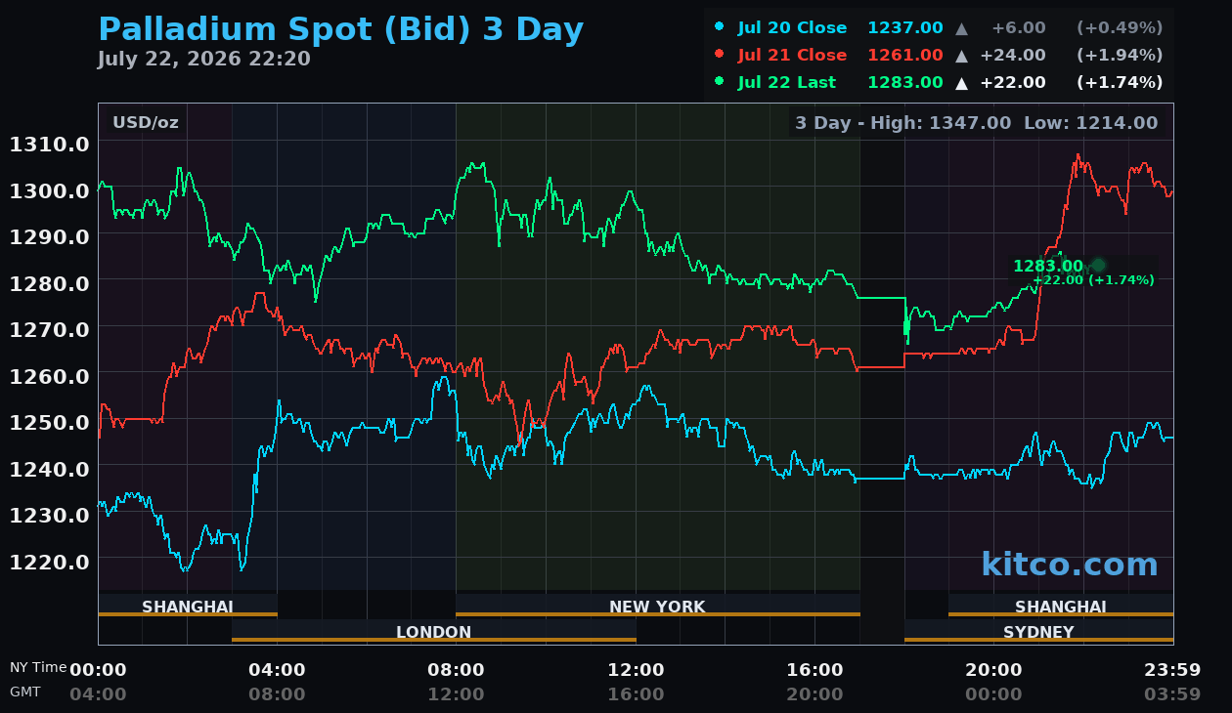Click the 1230.0 price axis label

click(x=50, y=516)
